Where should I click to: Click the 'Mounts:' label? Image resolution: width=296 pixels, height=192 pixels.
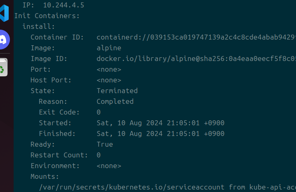45,176
